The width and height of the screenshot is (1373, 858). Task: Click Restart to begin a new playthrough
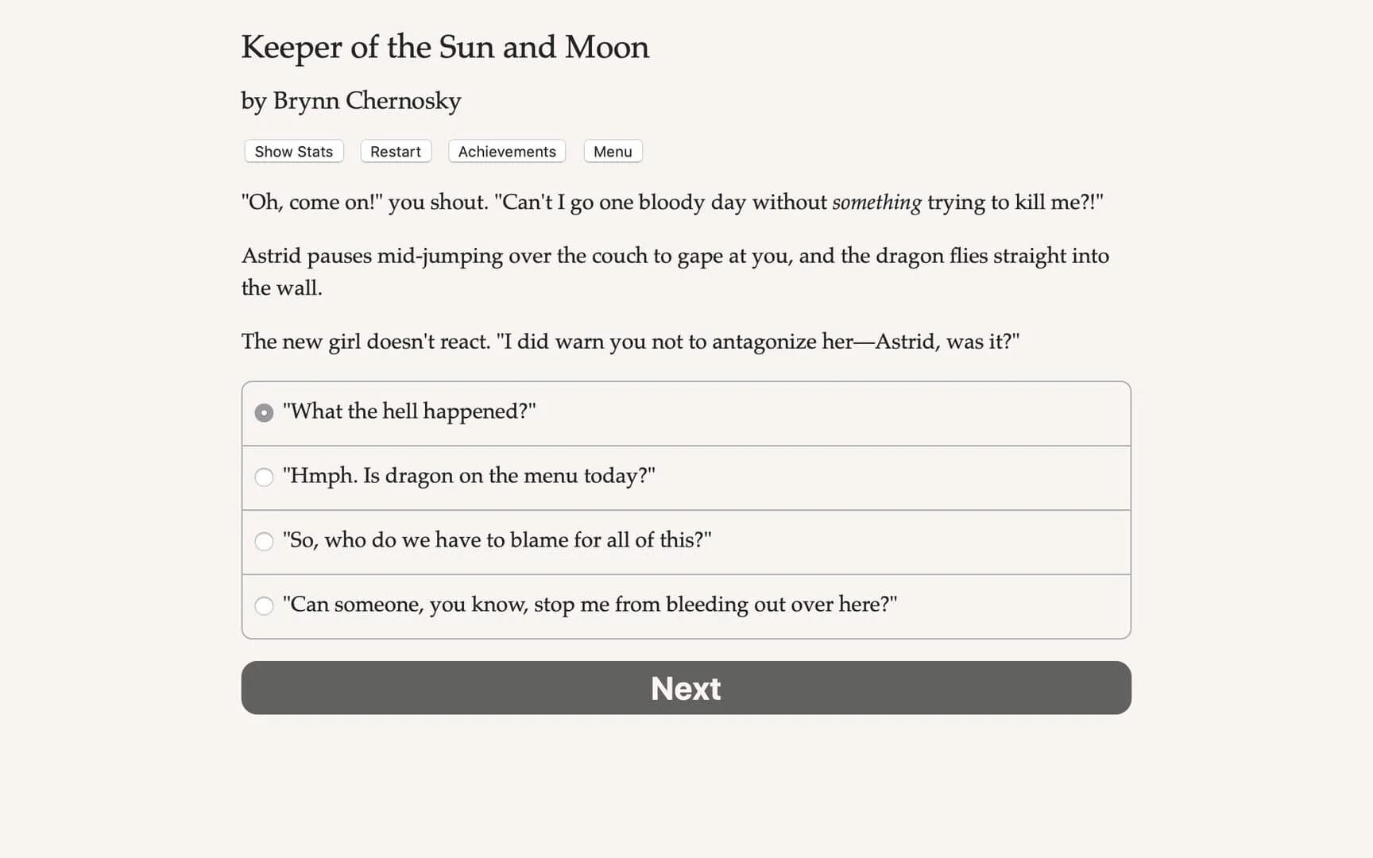click(395, 151)
